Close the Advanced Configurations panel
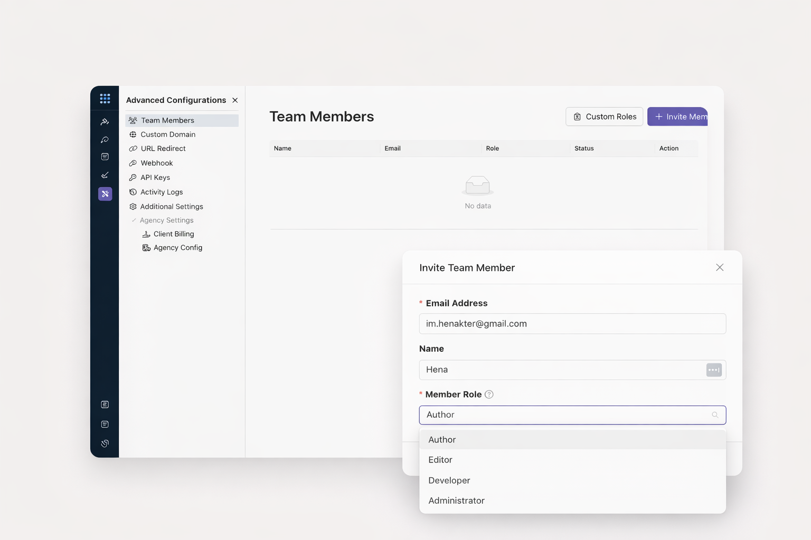Viewport: 811px width, 540px height. 235,100
